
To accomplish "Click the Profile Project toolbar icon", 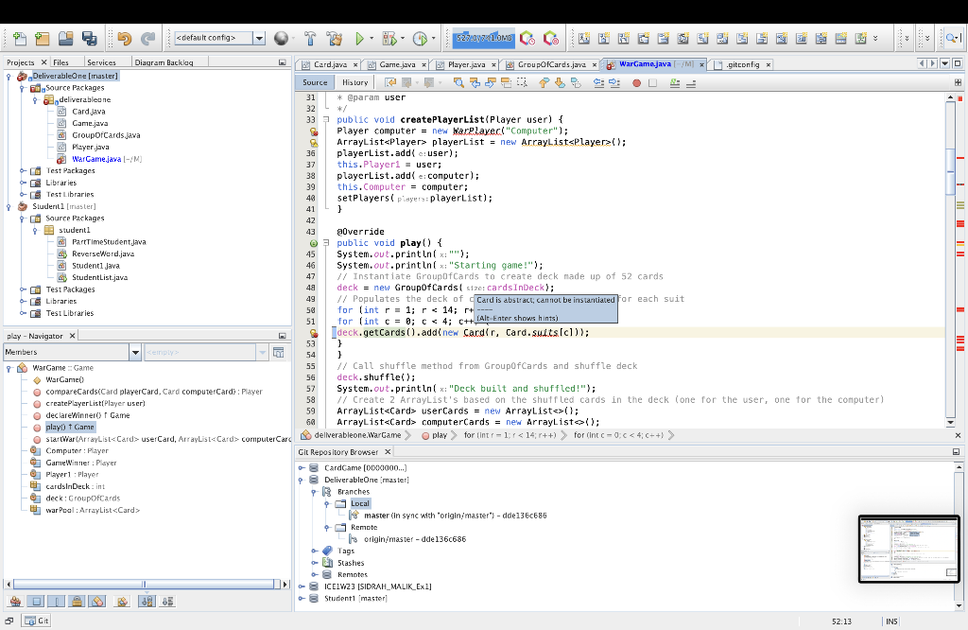I will click(420, 39).
